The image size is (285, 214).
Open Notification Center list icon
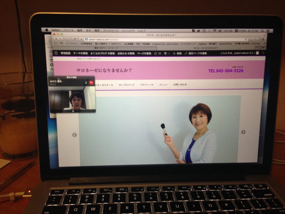coord(268,31)
